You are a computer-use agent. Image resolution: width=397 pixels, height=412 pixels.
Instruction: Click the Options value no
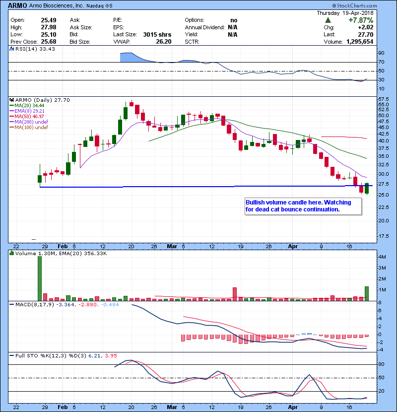point(234,20)
